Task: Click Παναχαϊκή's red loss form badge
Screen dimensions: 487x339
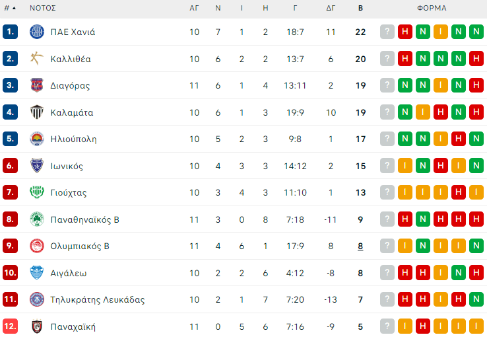Action: pyautogui.click(x=423, y=326)
